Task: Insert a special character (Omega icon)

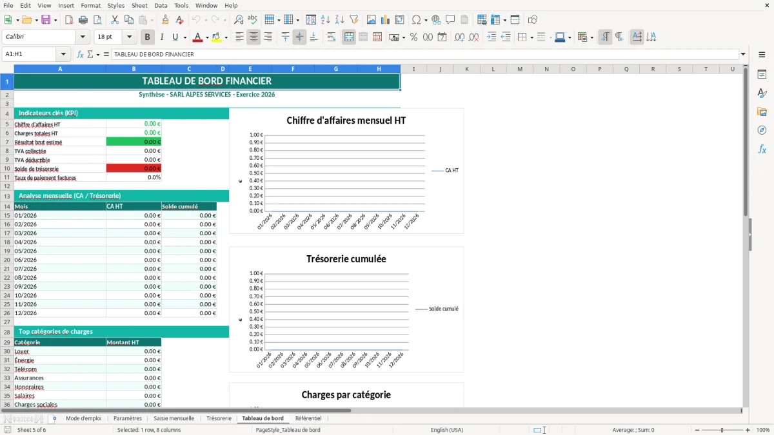Action: tap(416, 20)
